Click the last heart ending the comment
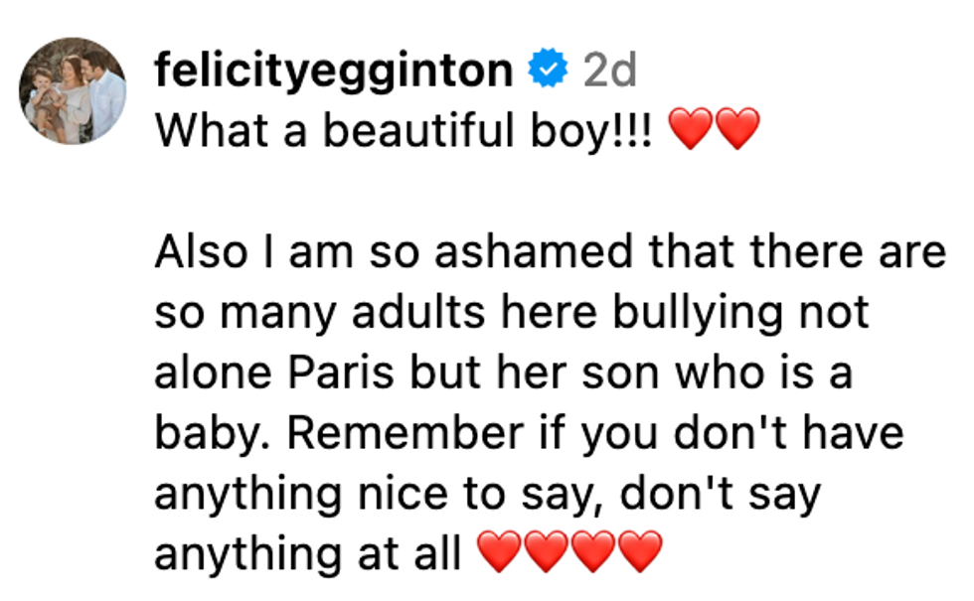This screenshot has width=974, height=601. pyautogui.click(x=639, y=551)
